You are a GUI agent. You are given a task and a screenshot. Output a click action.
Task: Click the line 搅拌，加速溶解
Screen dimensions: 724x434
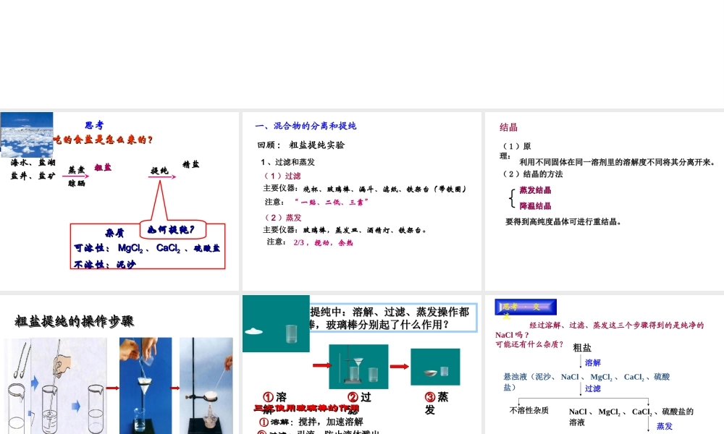(x=331, y=422)
